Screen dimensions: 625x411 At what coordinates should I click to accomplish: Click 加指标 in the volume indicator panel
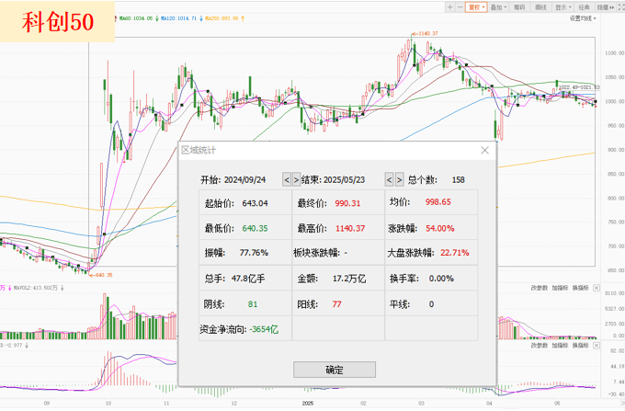(x=560, y=288)
